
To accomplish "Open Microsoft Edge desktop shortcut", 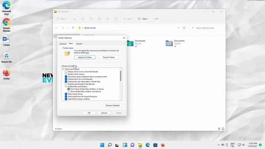I will coord(7,8).
